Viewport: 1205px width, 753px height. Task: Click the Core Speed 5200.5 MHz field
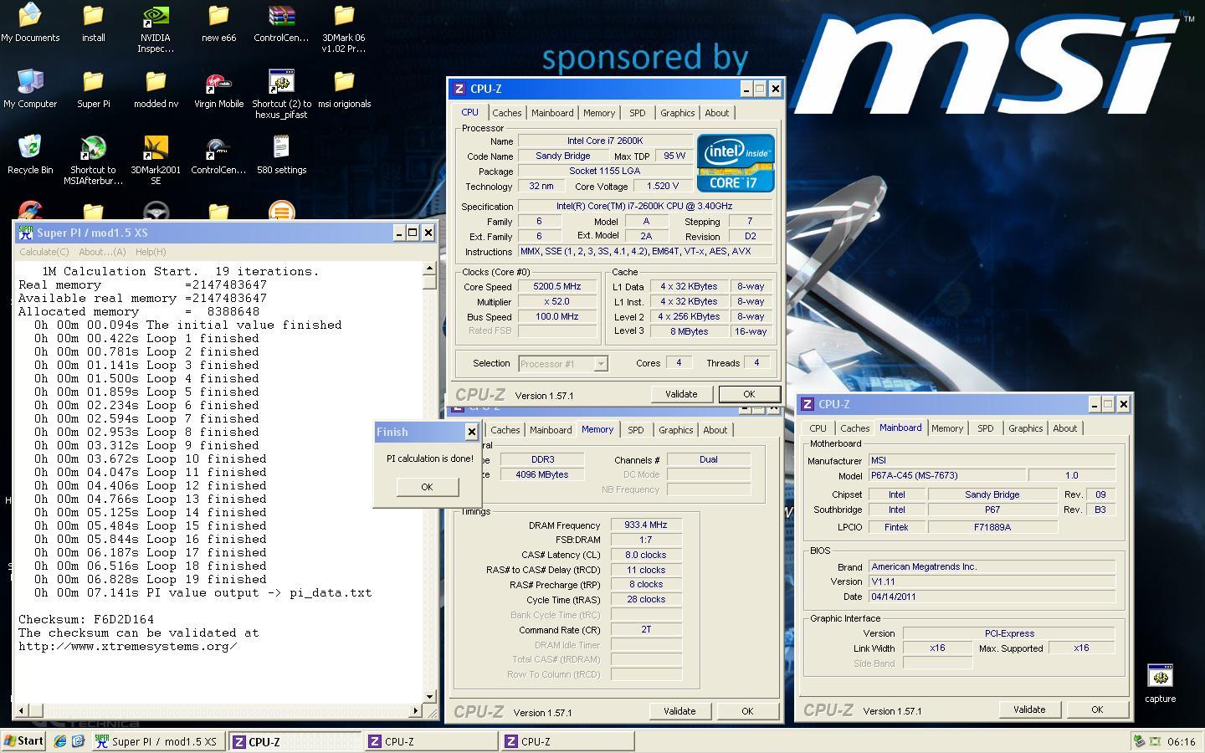pos(556,286)
